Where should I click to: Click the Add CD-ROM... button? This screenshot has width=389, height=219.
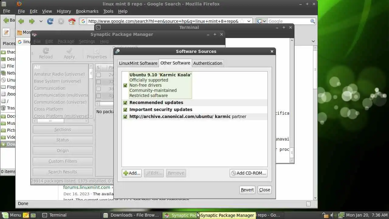[x=249, y=173]
